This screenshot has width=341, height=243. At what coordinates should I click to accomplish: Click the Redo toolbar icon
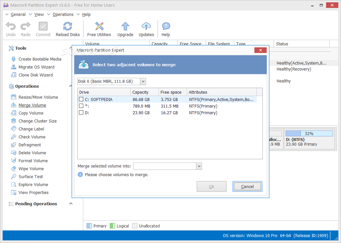(x=26, y=26)
